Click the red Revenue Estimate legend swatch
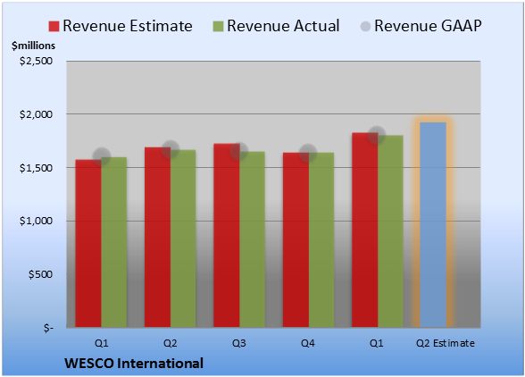 pos(54,26)
